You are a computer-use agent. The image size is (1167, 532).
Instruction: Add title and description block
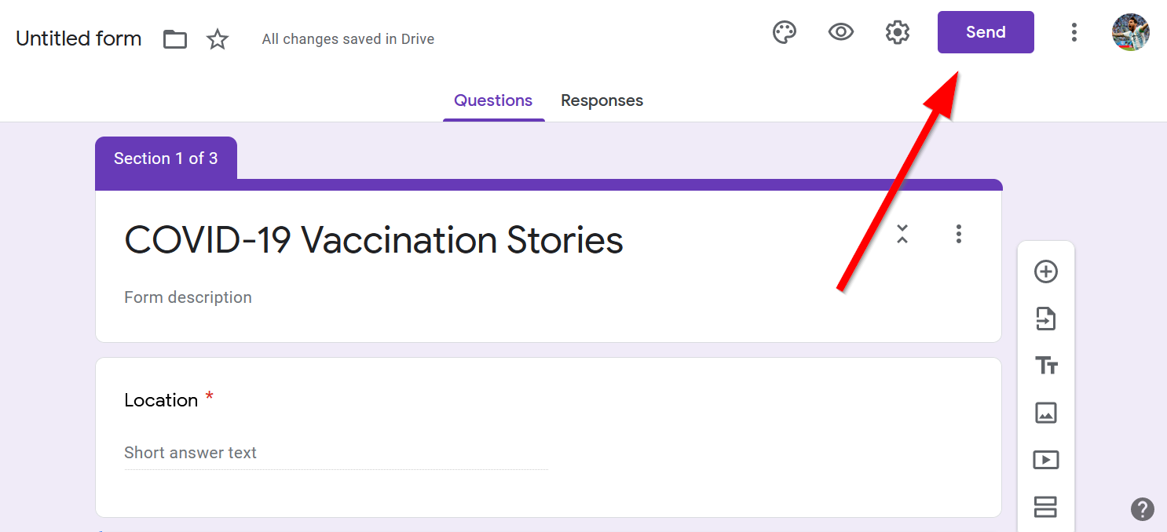click(1045, 366)
